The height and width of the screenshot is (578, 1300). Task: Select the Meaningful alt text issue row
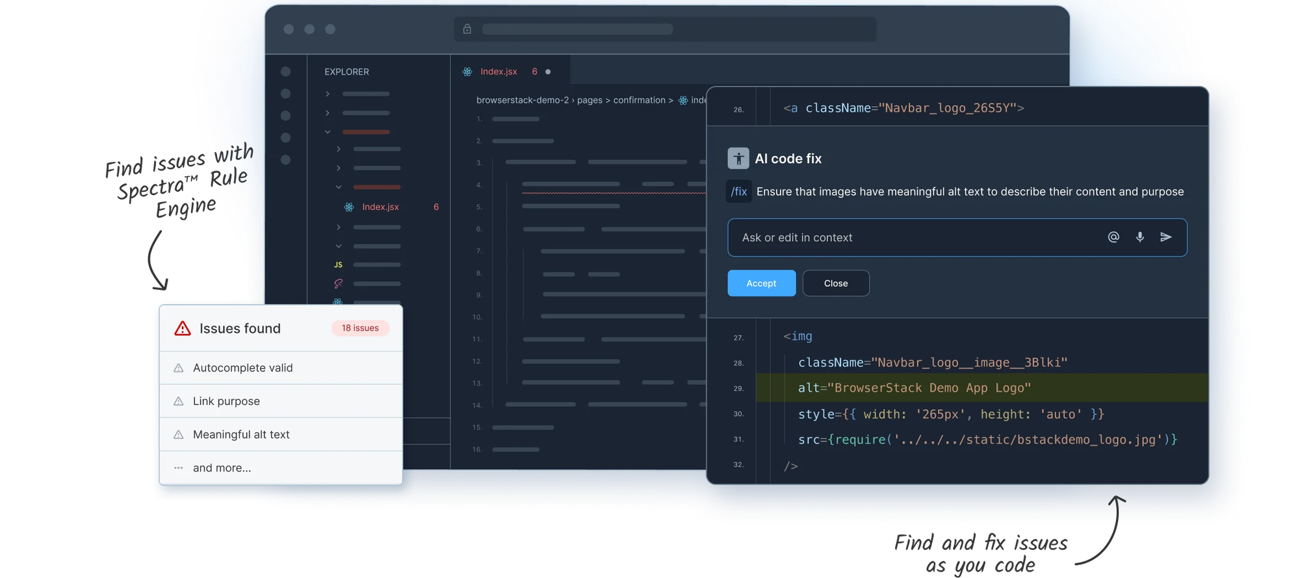[x=281, y=434]
